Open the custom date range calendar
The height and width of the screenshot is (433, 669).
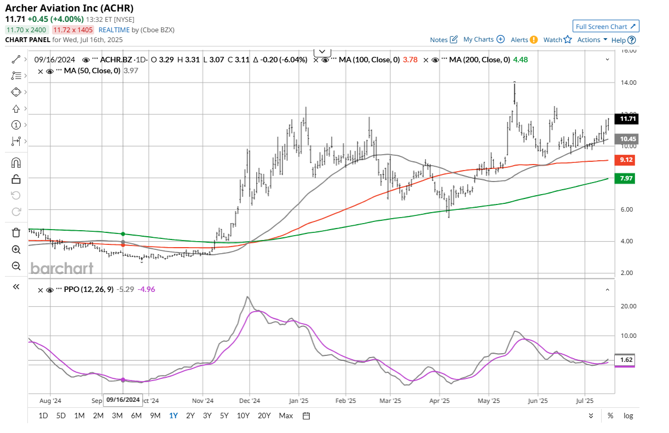click(x=306, y=416)
